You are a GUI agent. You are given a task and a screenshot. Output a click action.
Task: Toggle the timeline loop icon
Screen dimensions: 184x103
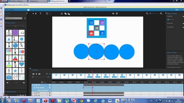click(x=50, y=74)
